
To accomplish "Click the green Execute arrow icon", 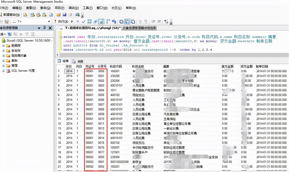I will 71,21.
